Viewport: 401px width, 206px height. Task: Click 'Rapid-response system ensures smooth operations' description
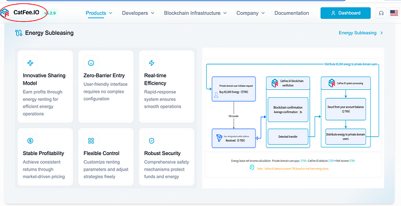(163, 99)
